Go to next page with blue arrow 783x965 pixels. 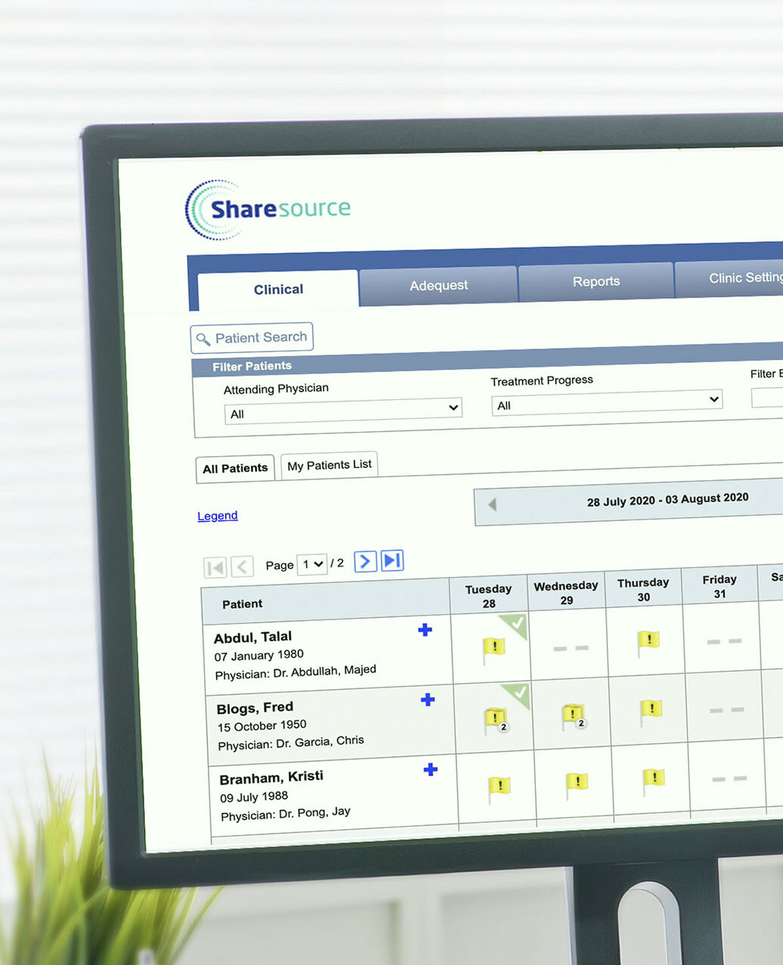(x=365, y=561)
